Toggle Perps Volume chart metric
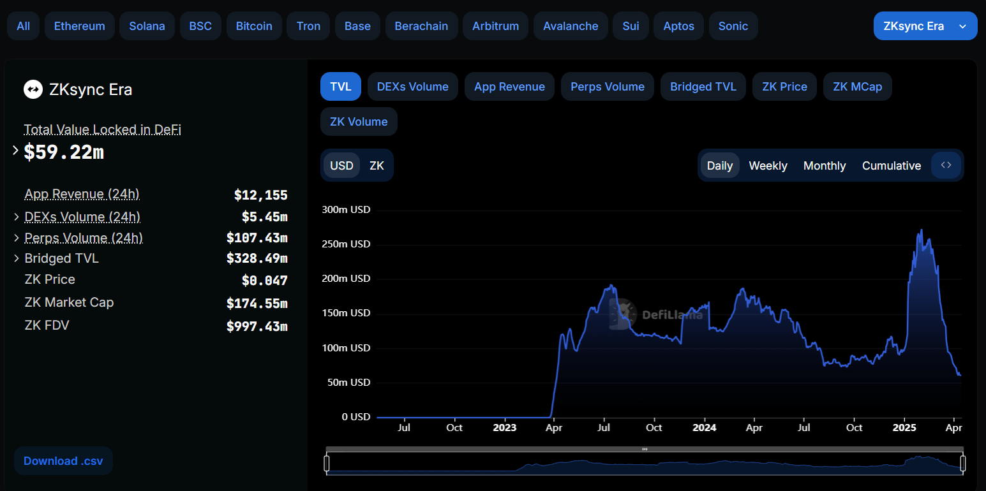The width and height of the screenshot is (986, 491). pos(608,87)
